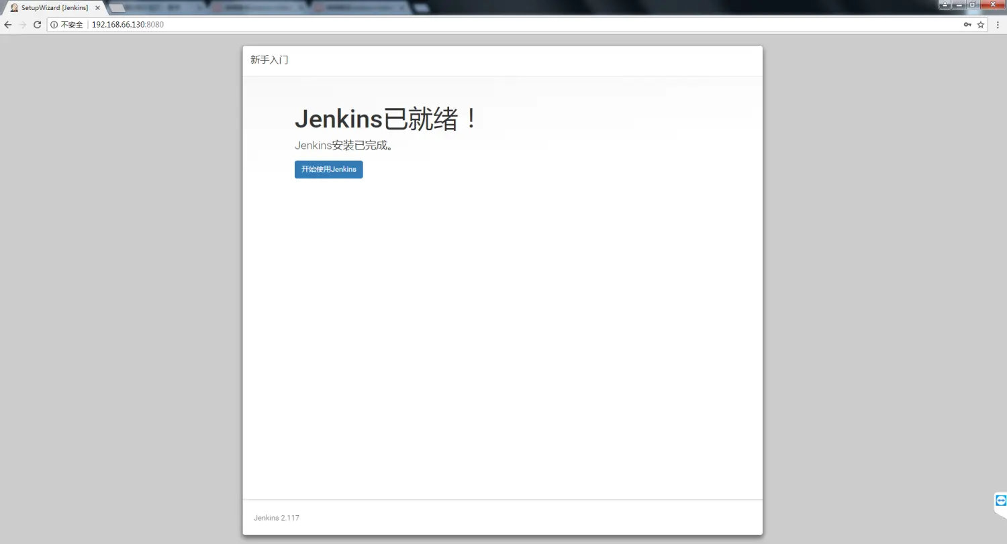Open the saved password key icon
This screenshot has height=544, width=1007.
coord(967,25)
